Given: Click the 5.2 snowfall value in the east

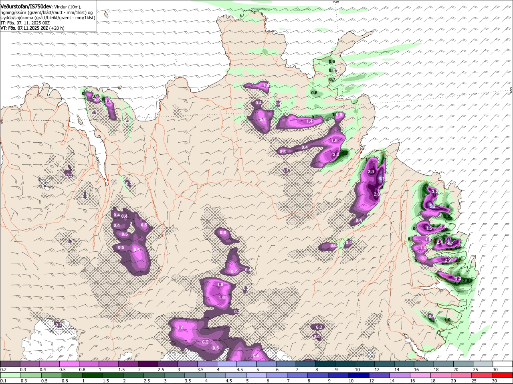Looking at the screenshot, I should (x=432, y=206).
